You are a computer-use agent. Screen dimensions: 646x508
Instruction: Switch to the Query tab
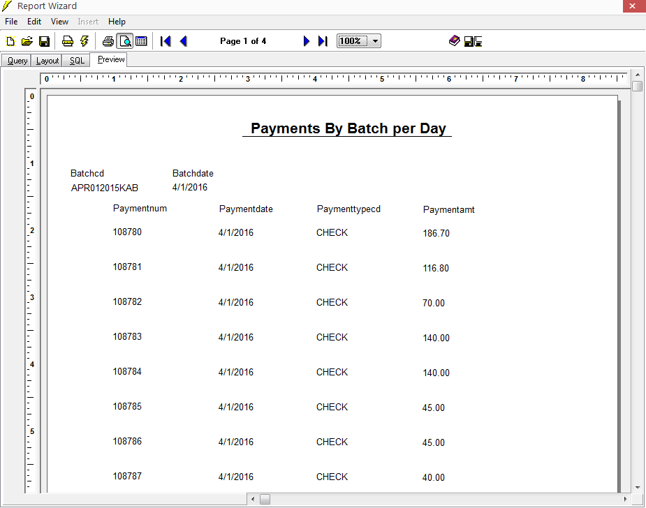[17, 61]
